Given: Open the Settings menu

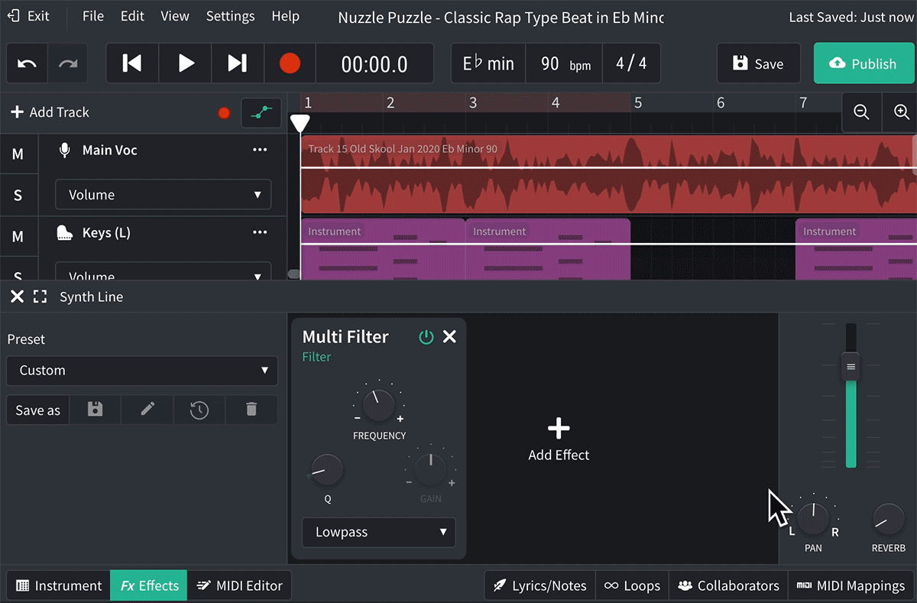Looking at the screenshot, I should [x=230, y=15].
